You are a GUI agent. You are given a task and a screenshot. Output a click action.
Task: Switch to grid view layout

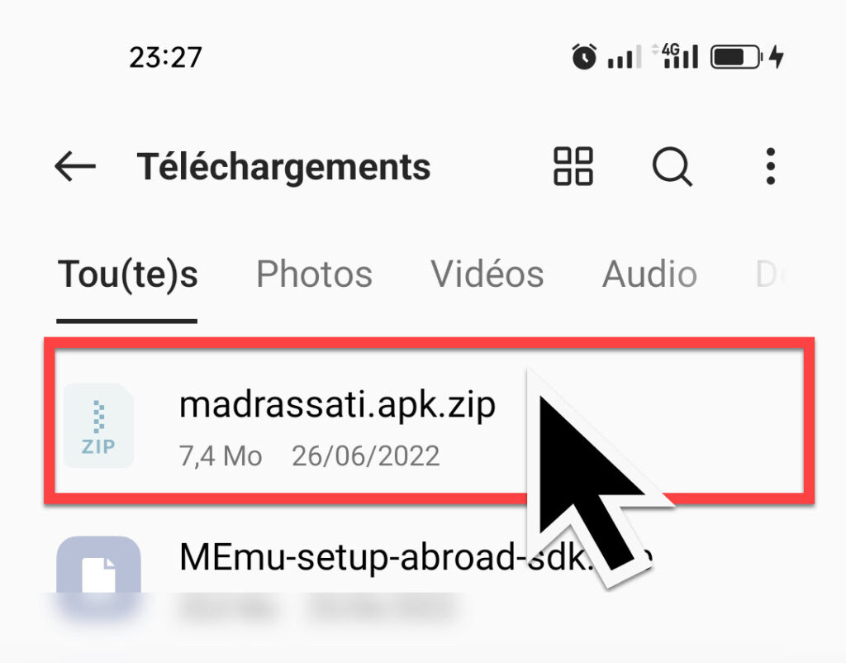pyautogui.click(x=573, y=166)
